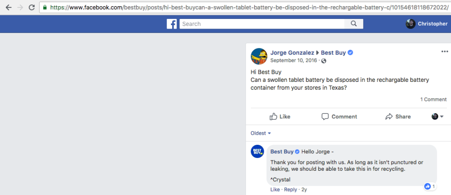The image size is (451, 195).
Task: Open Best Buy logo avatar in comment
Action: point(257,151)
